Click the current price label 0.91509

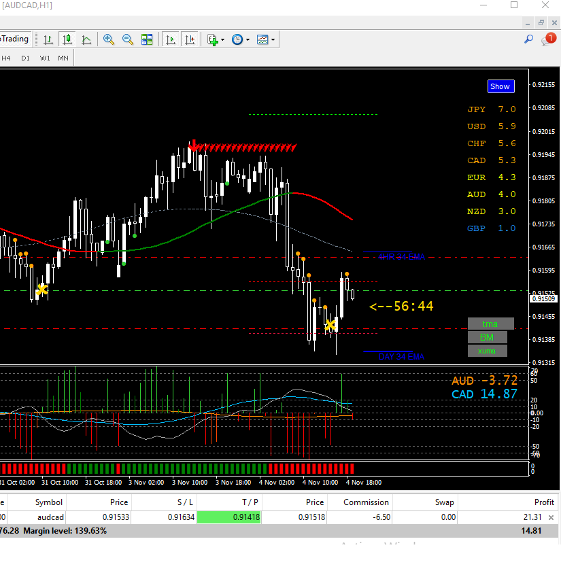(543, 298)
